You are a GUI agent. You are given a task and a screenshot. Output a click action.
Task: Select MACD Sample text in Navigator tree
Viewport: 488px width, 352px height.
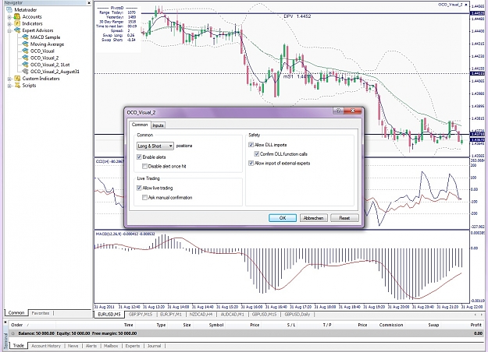tap(45, 37)
